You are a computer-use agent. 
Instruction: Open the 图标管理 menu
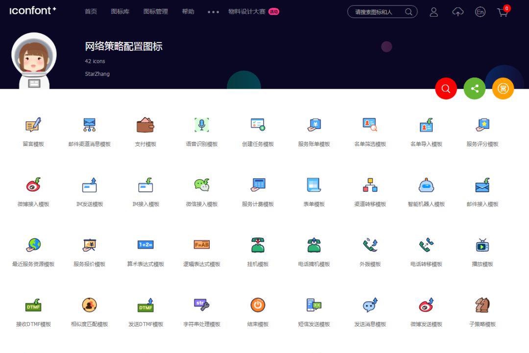coord(156,11)
